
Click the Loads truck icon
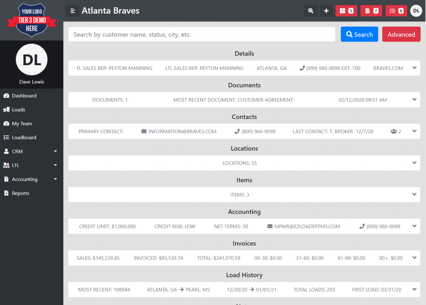point(6,110)
